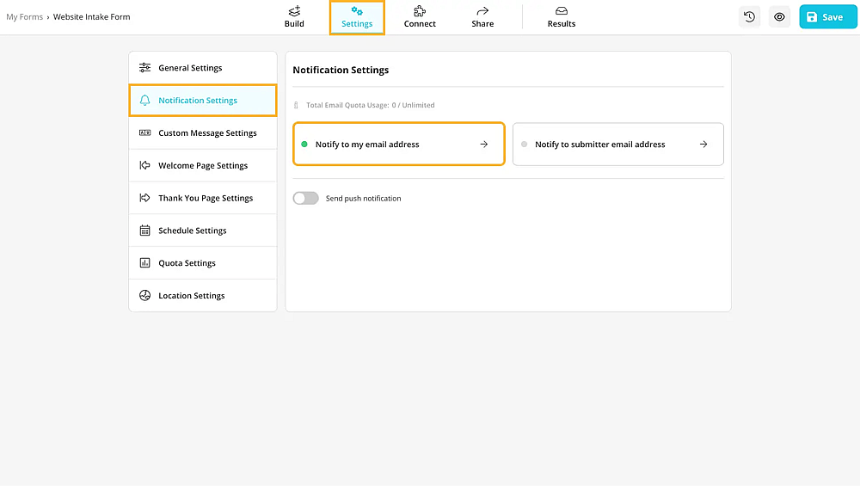Open Schedule Settings
Screen dimensions: 860x486
click(203, 231)
